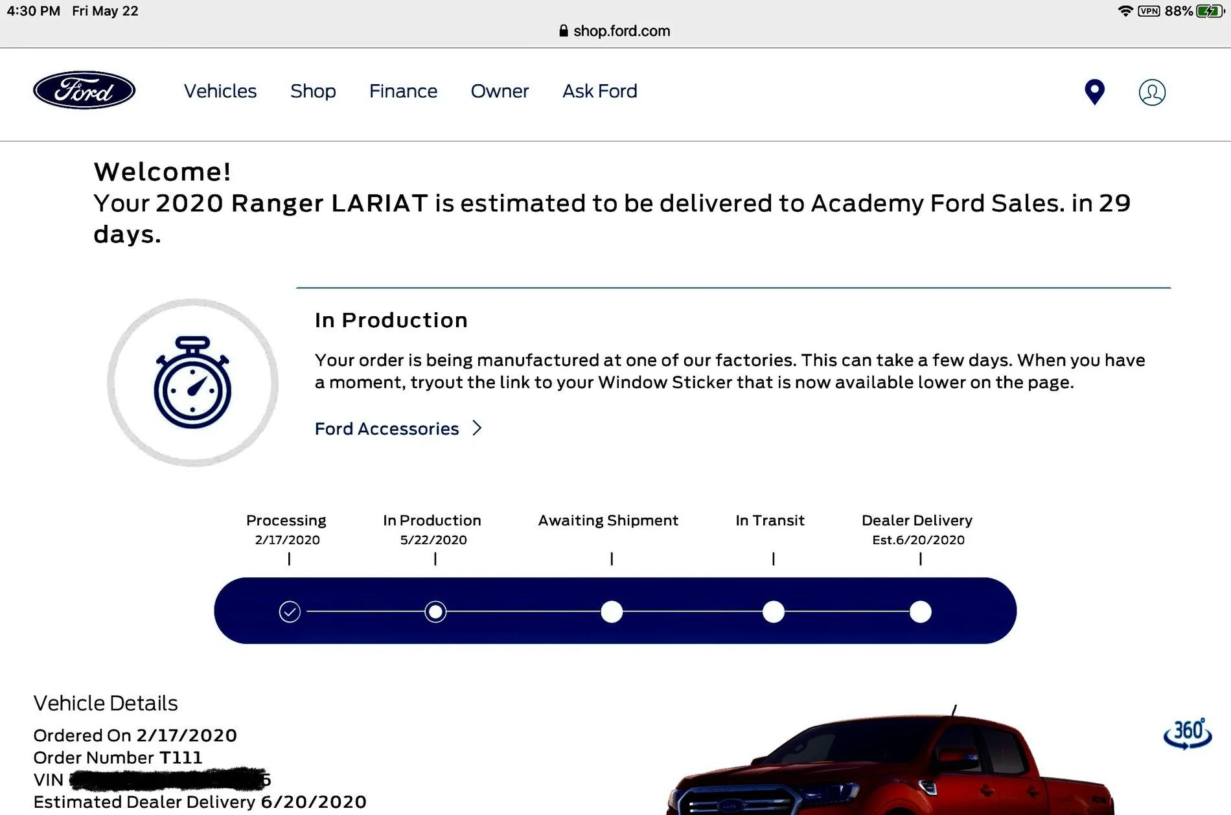Select the completed Processing checkmark step

coord(290,612)
